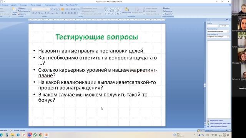Open Клипы на веб-узле Office Online
246x138 pixels.
click(219, 123)
